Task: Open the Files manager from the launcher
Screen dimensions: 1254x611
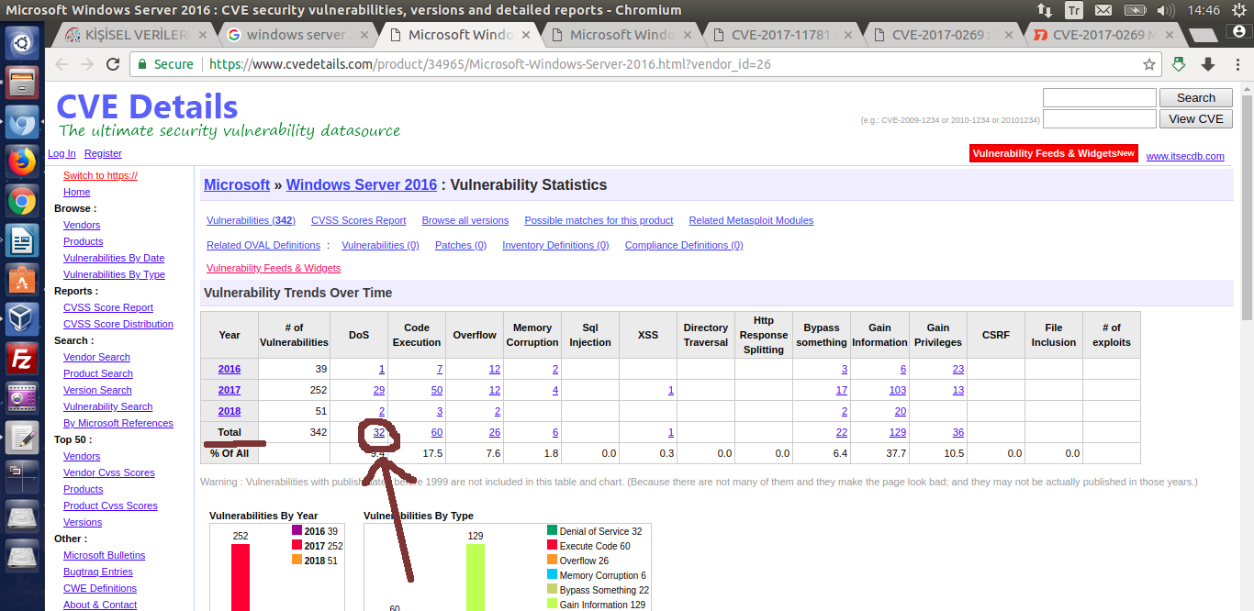Action: [22, 83]
